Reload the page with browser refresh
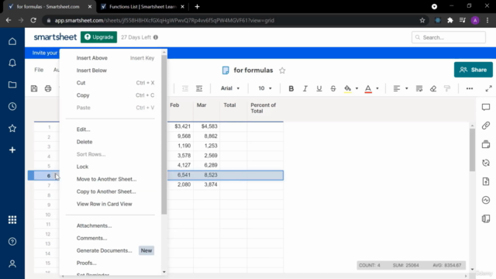Viewport: 496px width, 279px height. coord(33,20)
